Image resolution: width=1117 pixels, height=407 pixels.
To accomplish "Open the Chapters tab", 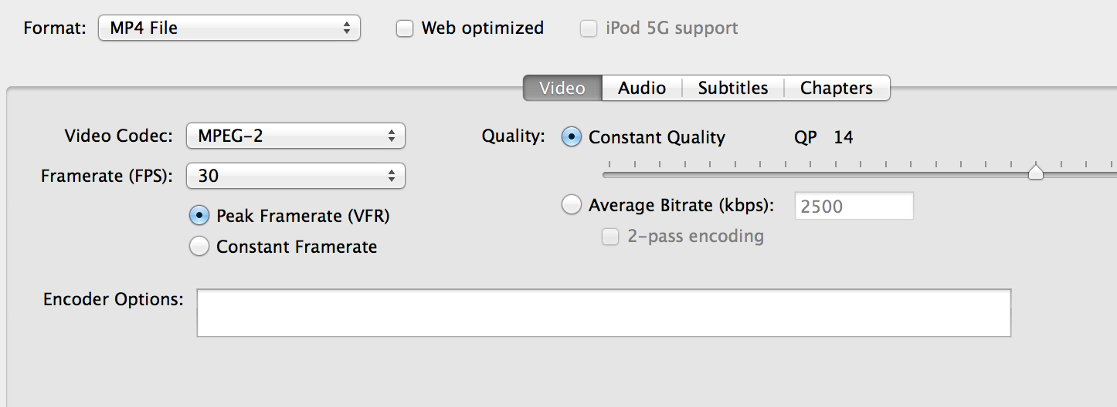I will [x=837, y=88].
